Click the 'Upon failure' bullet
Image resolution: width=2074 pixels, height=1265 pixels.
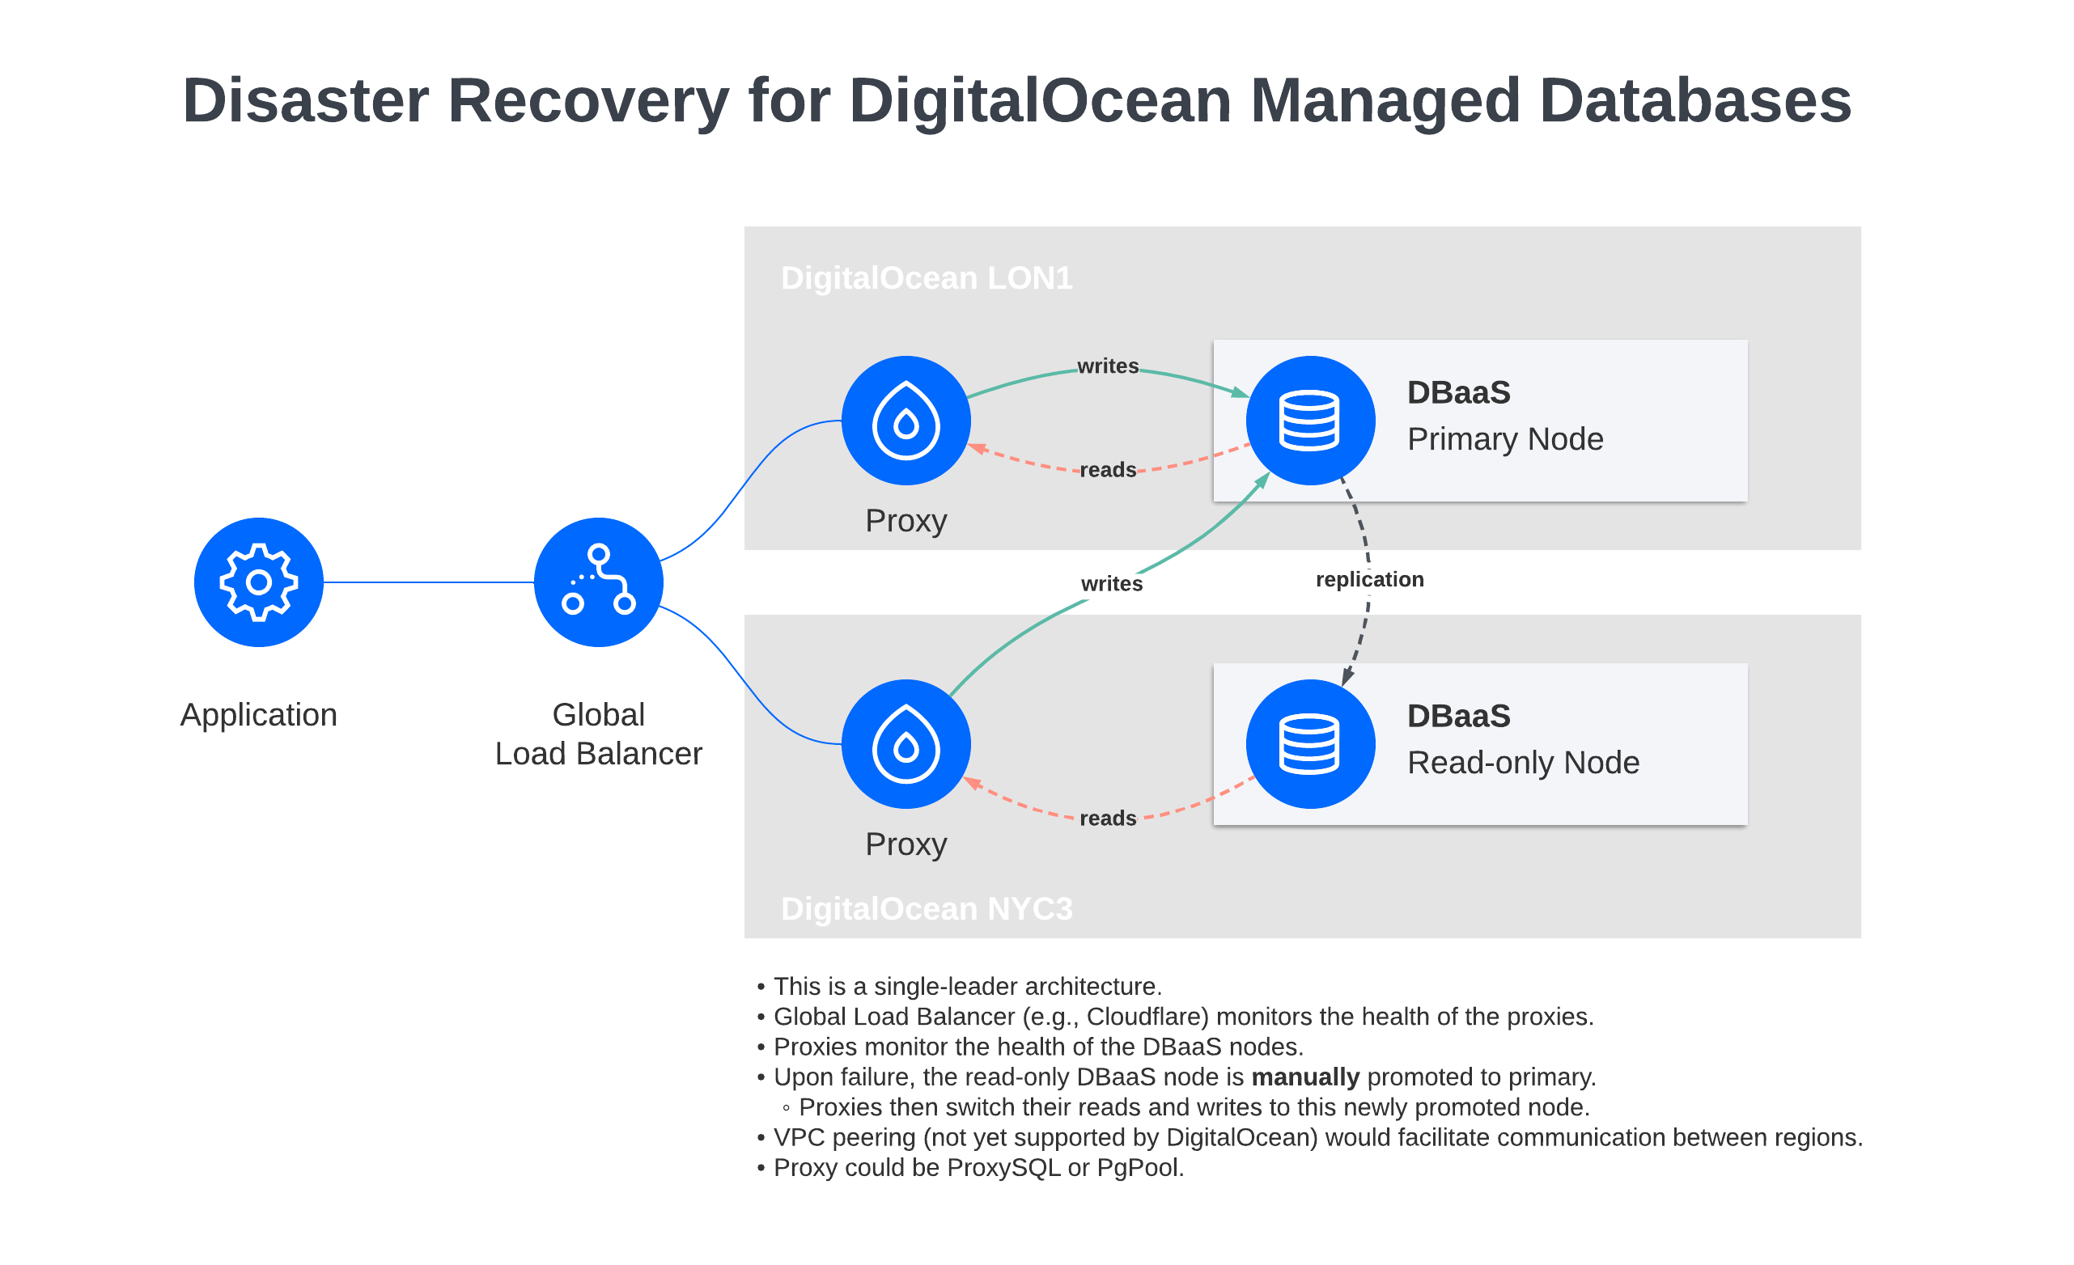pyautogui.click(x=1176, y=1077)
